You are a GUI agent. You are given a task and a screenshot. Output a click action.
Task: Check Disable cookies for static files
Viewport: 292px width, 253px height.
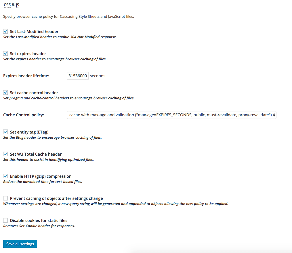coord(5,221)
